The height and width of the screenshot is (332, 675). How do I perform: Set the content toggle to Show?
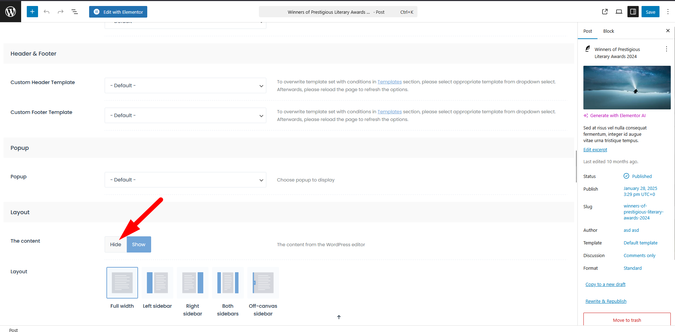[x=139, y=244]
